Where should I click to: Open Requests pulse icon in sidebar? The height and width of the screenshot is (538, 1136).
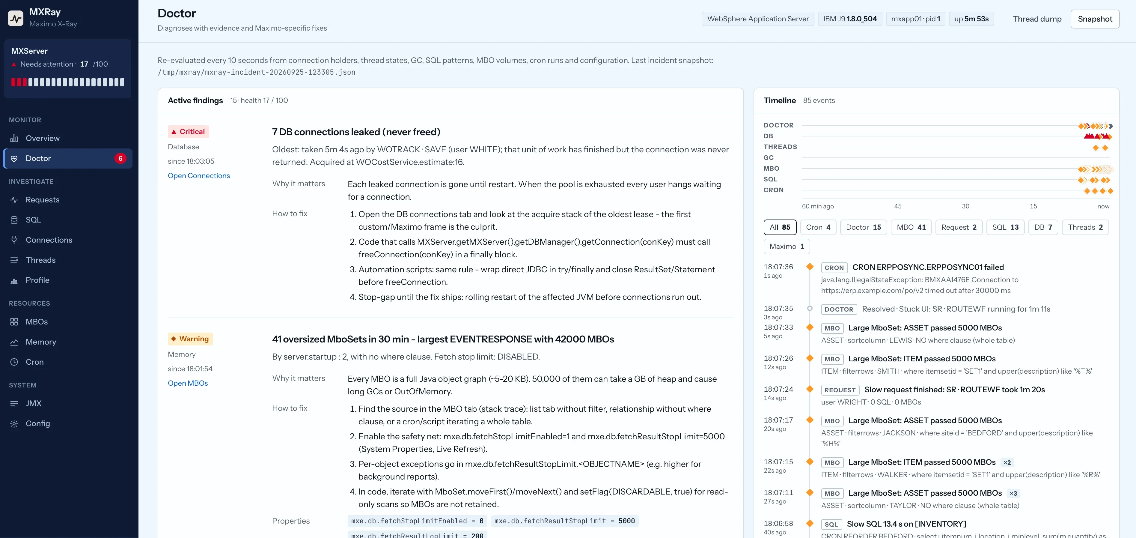pos(14,200)
